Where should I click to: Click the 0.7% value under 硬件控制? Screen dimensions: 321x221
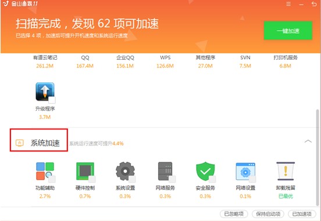pyautogui.click(x=85, y=196)
